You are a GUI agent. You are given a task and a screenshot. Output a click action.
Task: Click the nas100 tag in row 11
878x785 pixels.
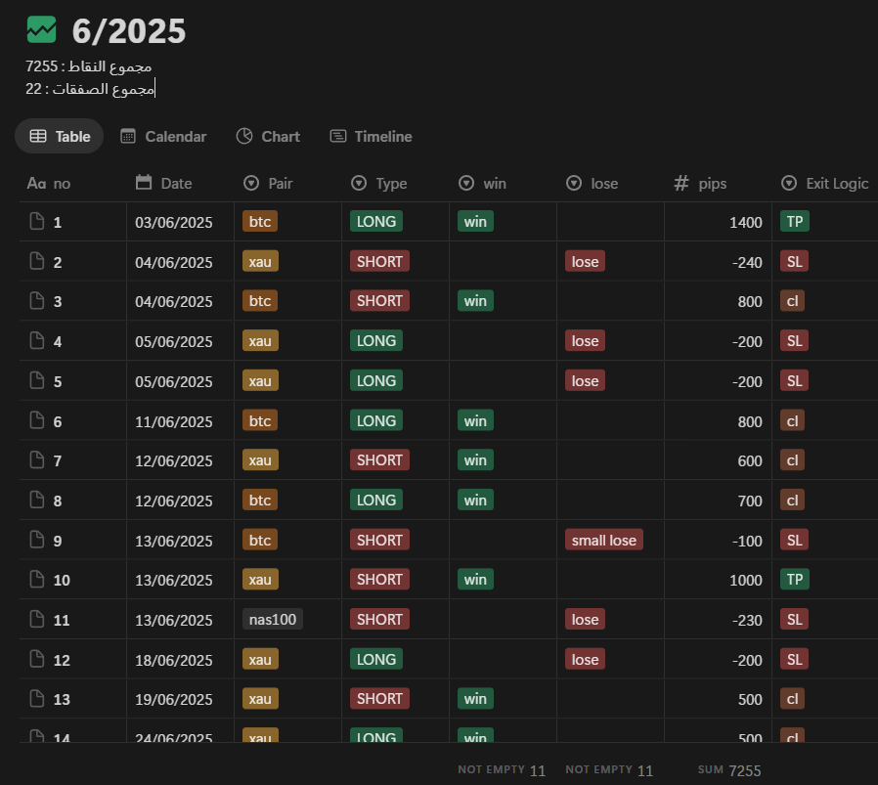point(273,619)
